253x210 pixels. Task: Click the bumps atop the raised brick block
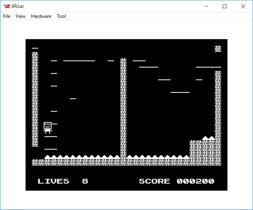[x=209, y=138]
